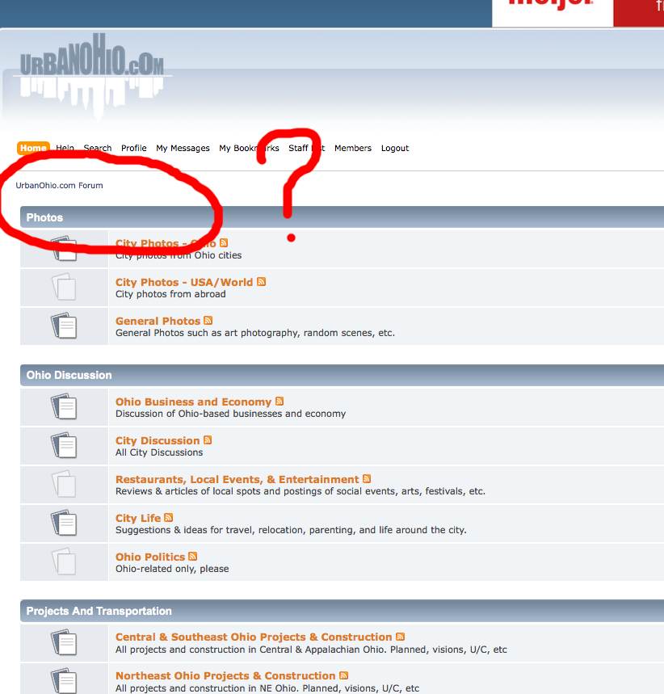Screen dimensions: 664x694
Task: Open the City Discussion board
Action: point(158,440)
